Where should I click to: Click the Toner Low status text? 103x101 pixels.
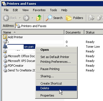pos(93,47)
